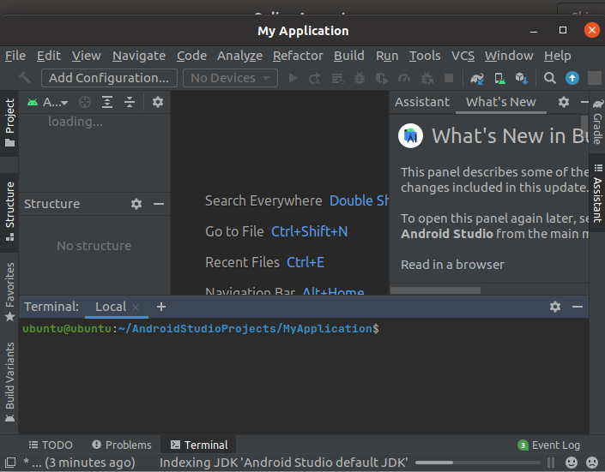
Task: Open the Event Log
Action: 548,445
